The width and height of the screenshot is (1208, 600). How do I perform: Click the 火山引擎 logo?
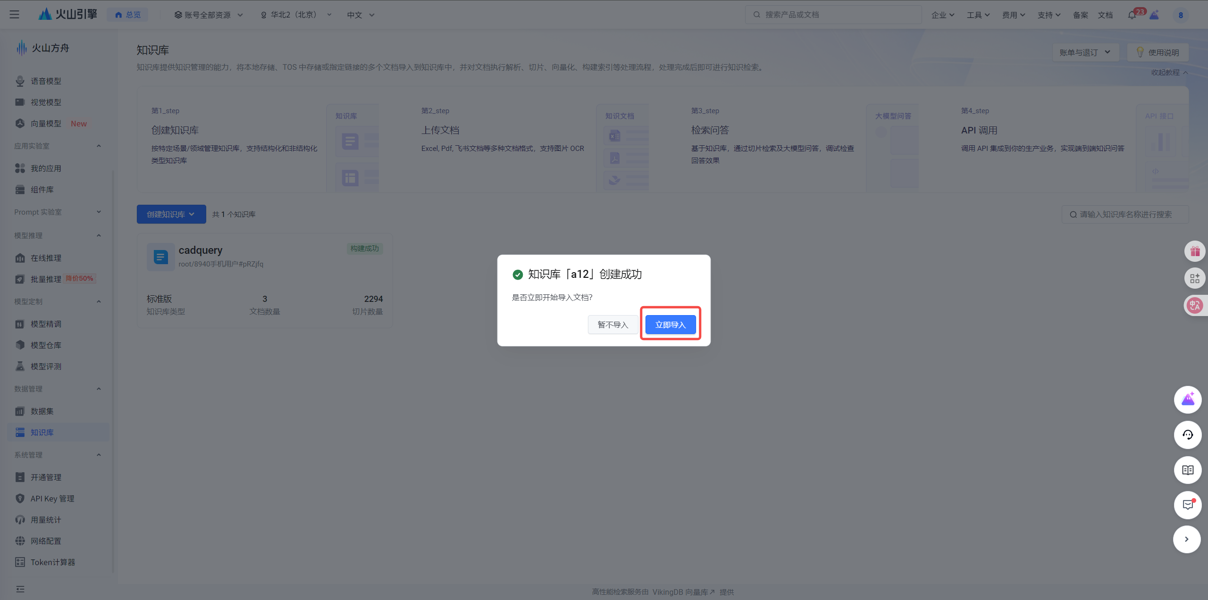(x=67, y=15)
